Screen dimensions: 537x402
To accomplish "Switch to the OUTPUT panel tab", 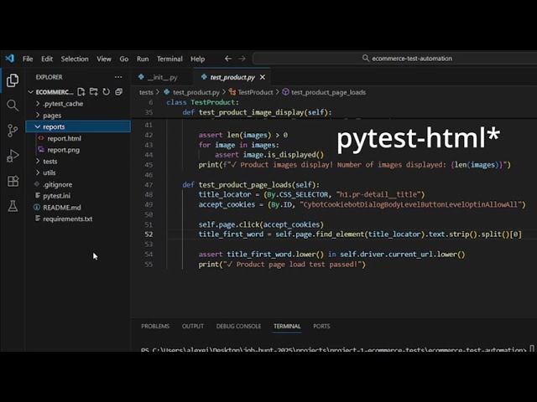I will tap(193, 326).
